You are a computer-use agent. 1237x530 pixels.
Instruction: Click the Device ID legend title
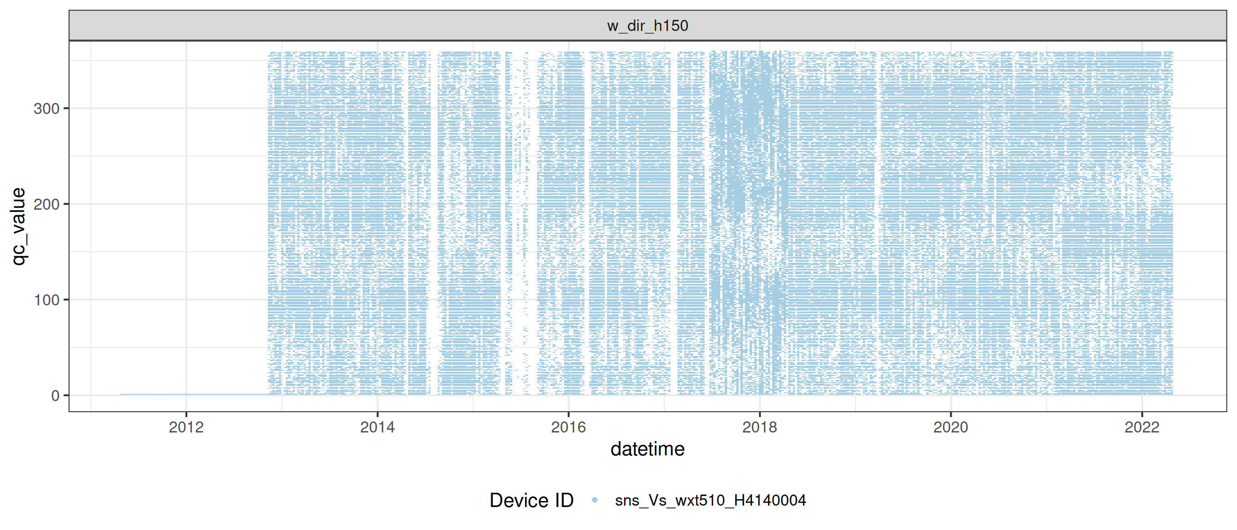(531, 500)
